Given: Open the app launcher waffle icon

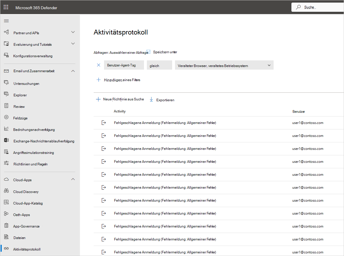Looking at the screenshot, I should (x=6, y=7).
